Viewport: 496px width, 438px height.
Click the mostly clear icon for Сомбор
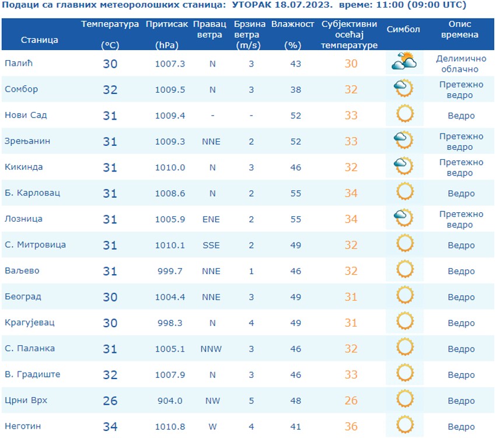pyautogui.click(x=404, y=87)
